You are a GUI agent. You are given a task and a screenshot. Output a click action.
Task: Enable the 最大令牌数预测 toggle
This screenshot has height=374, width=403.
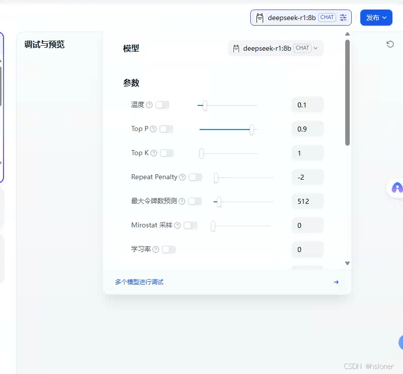click(195, 201)
